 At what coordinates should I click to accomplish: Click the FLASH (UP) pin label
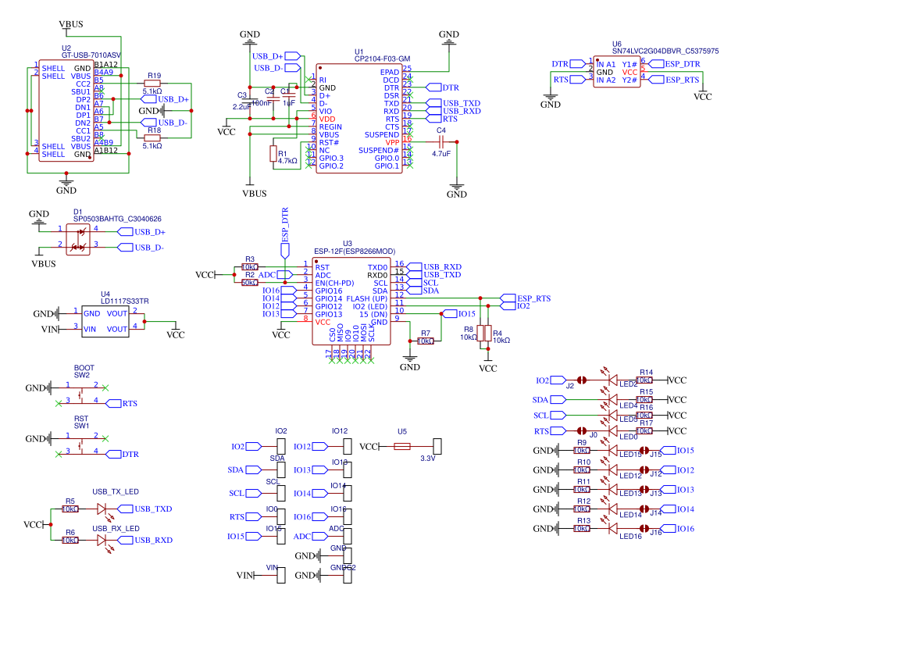[367, 299]
